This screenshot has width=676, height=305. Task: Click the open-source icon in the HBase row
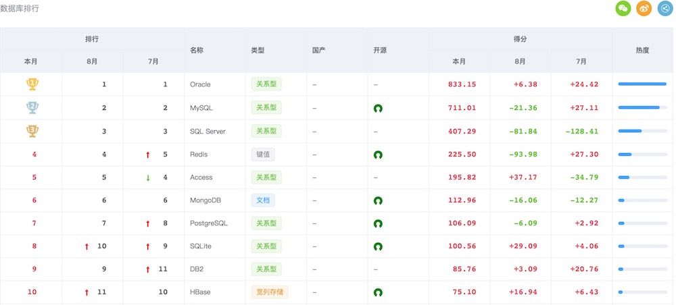click(378, 293)
